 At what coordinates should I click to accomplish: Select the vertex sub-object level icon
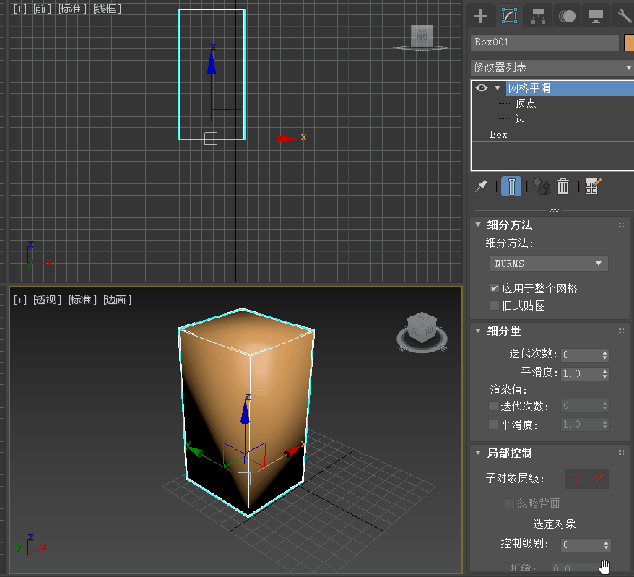point(577,478)
